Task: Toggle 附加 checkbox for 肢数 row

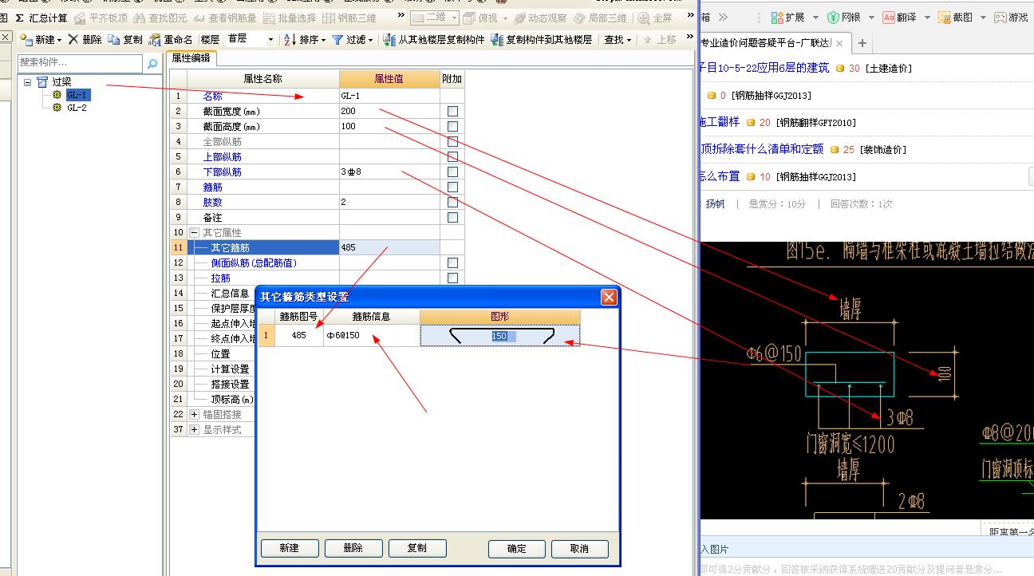Action: tap(452, 202)
